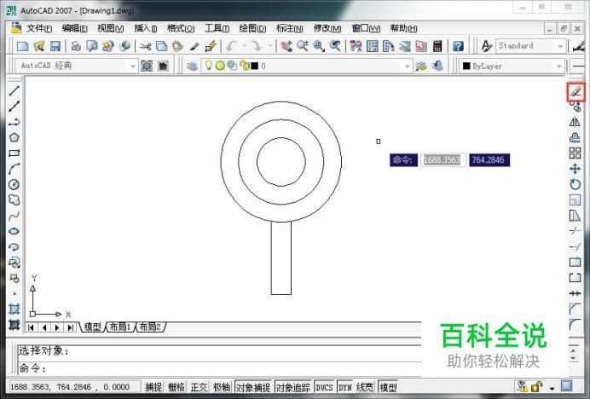Expand the undo history dropdown arrow
The height and width of the screenshot is (399, 590).
(244, 46)
